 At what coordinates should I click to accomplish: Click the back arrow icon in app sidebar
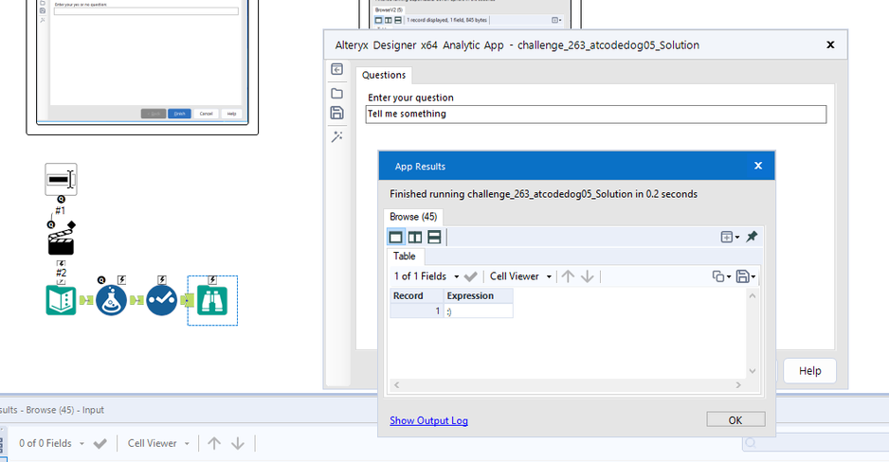click(336, 69)
